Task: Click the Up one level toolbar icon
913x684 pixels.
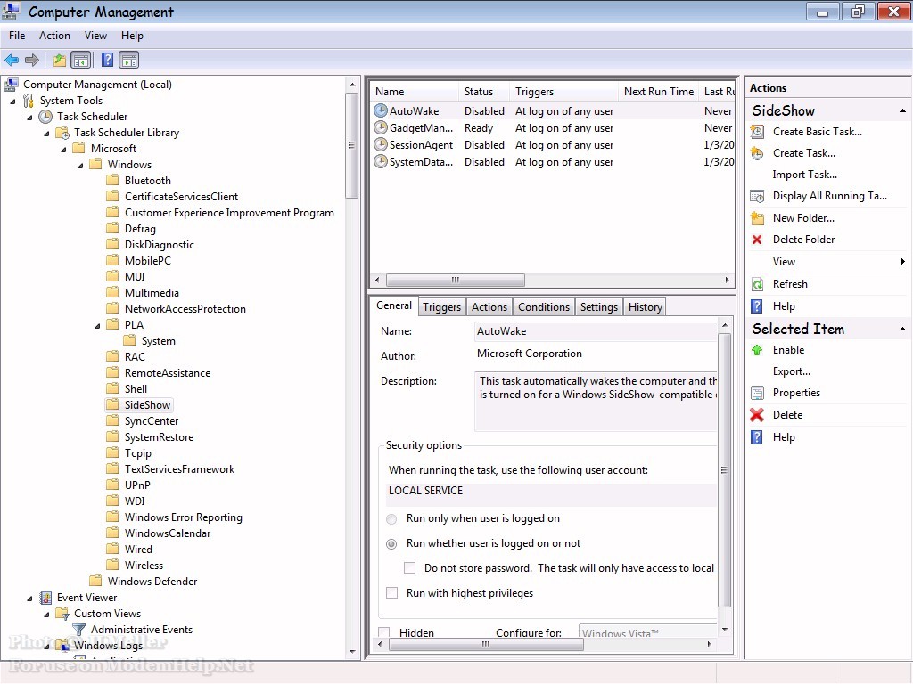Action: click(60, 60)
